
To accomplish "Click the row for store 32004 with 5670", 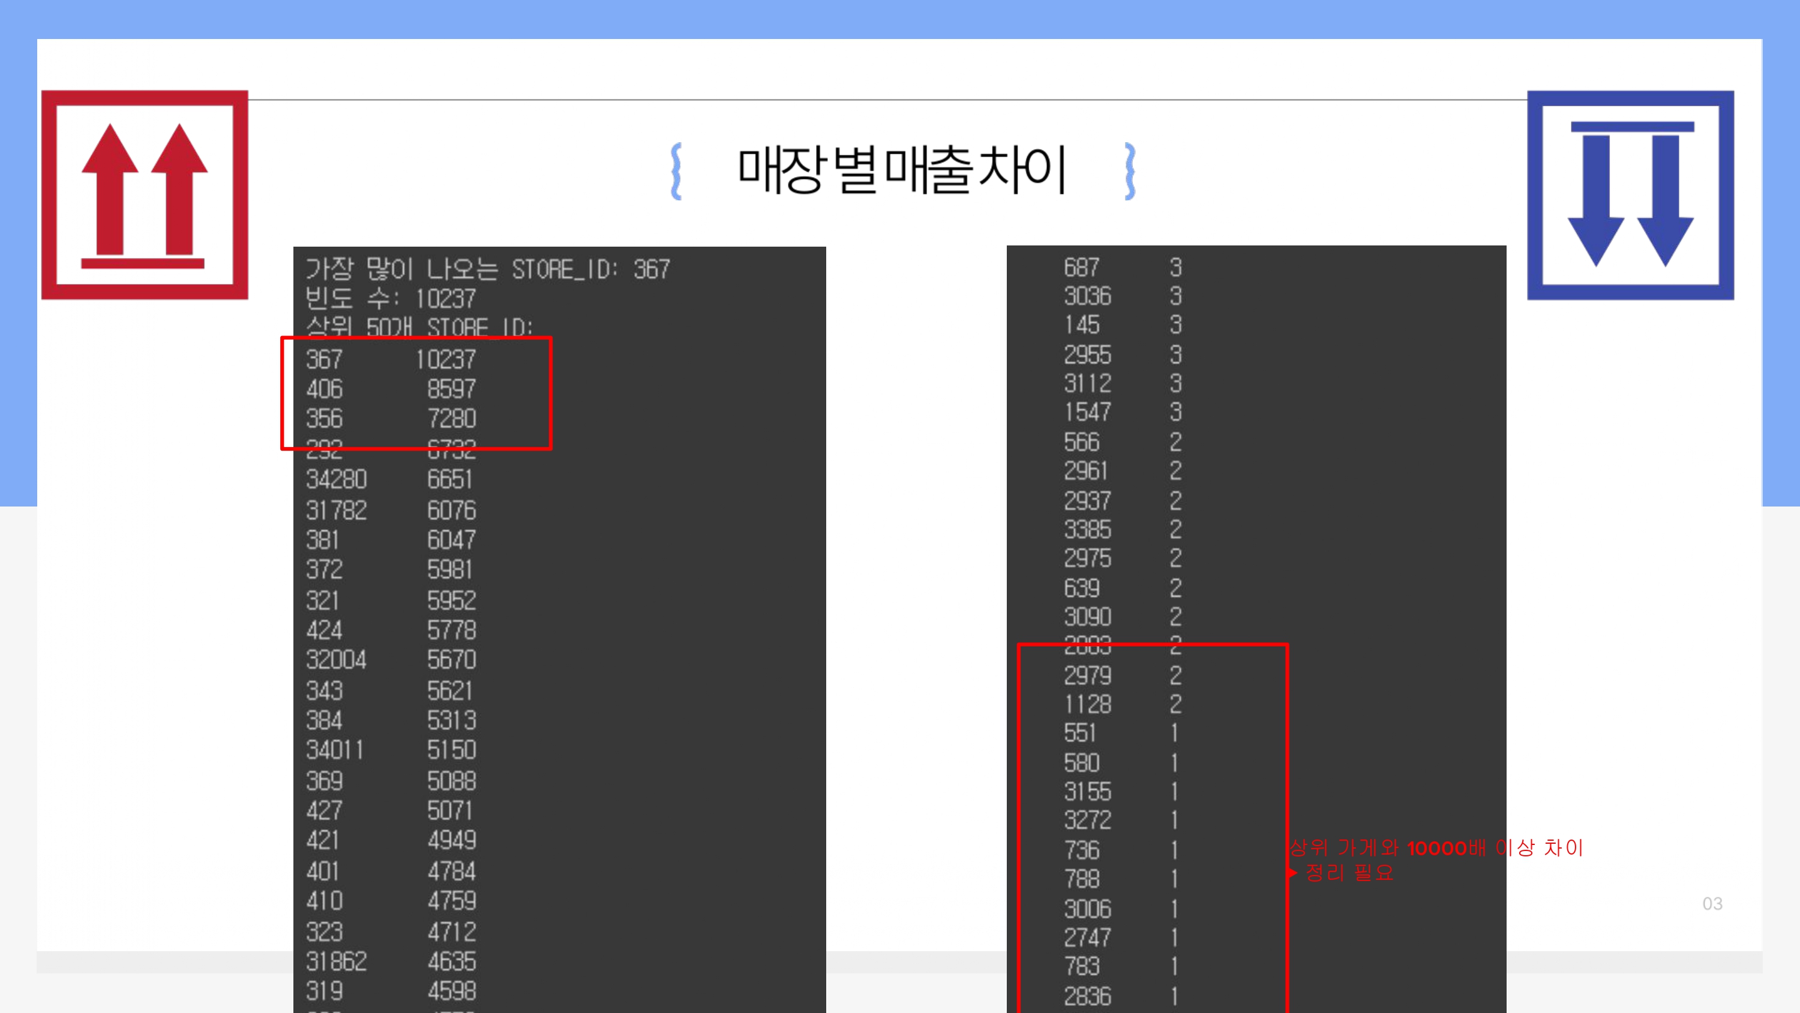I will click(x=391, y=660).
